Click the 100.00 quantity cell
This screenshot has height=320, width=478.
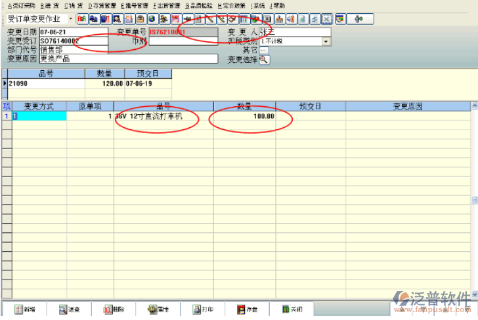[x=245, y=116]
